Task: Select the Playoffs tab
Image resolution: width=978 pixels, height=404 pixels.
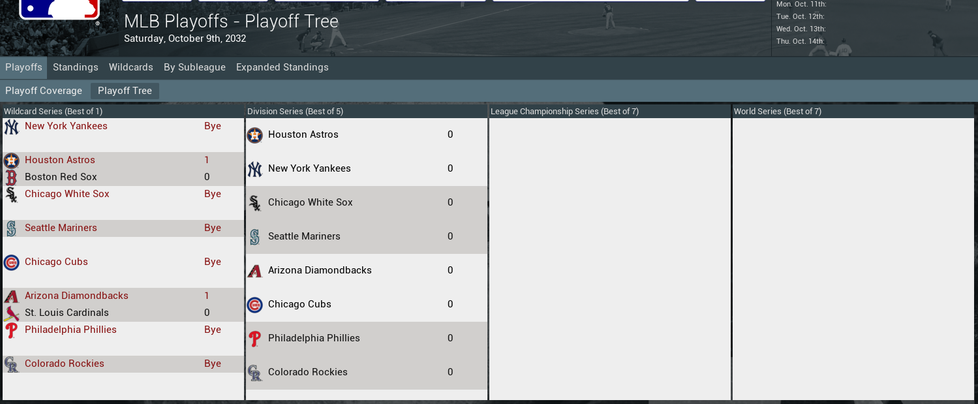Action: click(x=23, y=67)
